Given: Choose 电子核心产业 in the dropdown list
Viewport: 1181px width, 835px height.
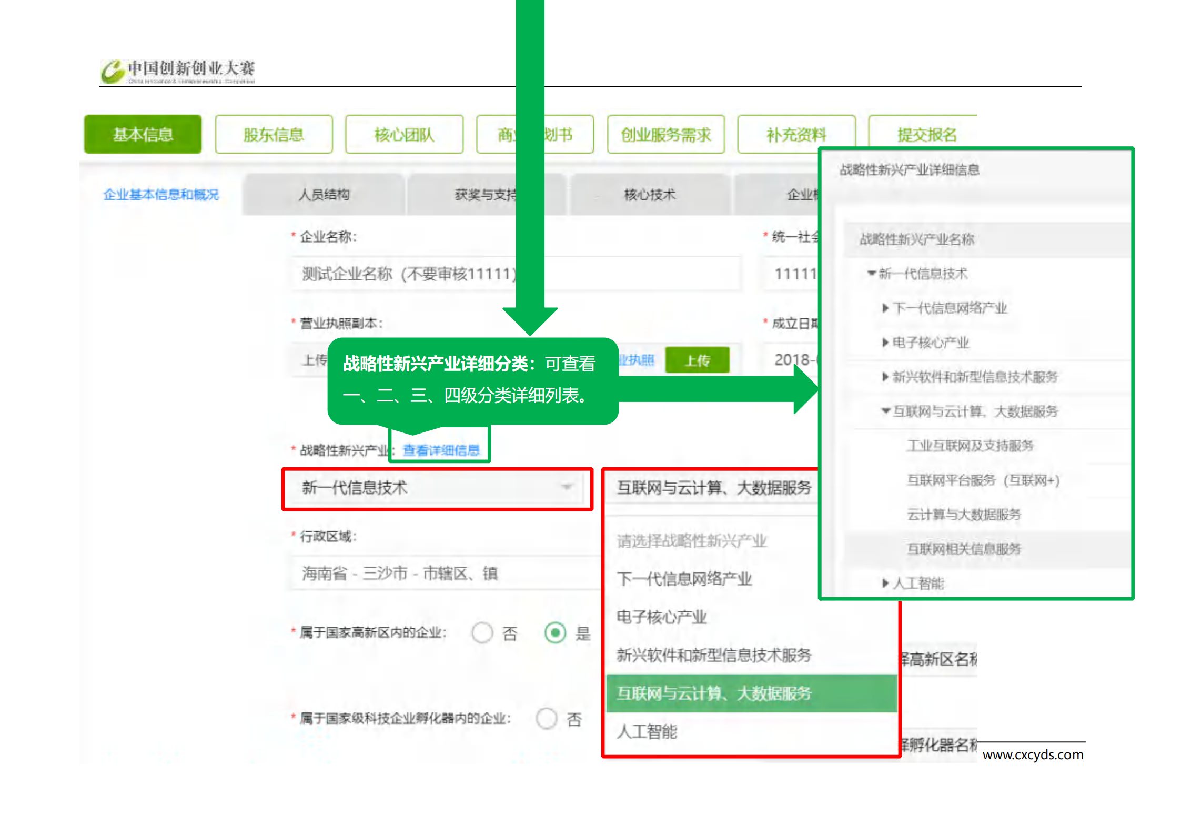Looking at the screenshot, I should tap(662, 617).
